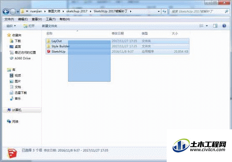The width and height of the screenshot is (232, 162).
Task: Open the 工具(T) menu
Action: click(51, 19)
